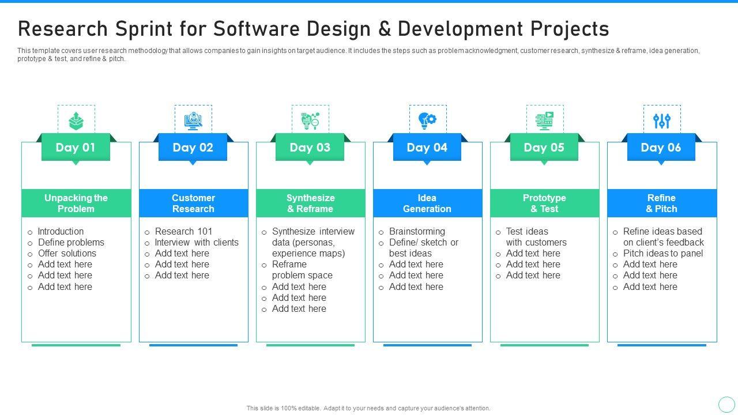Image resolution: width=738 pixels, height=415 pixels.
Task: Select the Day 06 blue banner
Action: [x=661, y=148]
